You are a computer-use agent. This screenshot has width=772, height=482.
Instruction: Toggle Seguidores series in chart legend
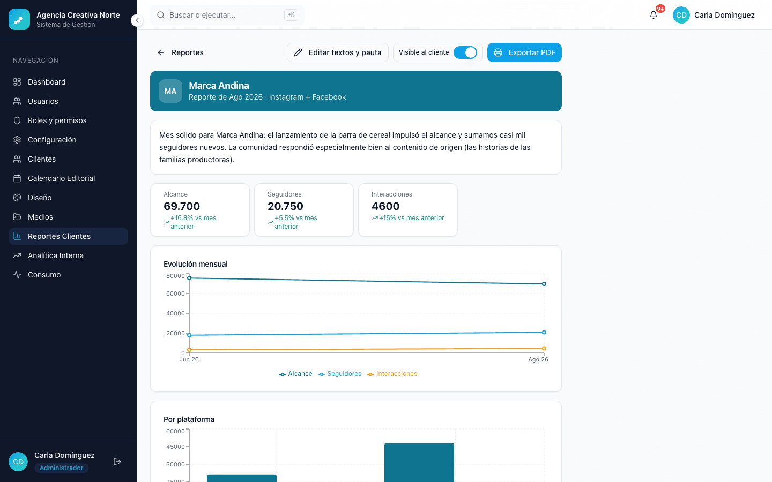tap(340, 374)
